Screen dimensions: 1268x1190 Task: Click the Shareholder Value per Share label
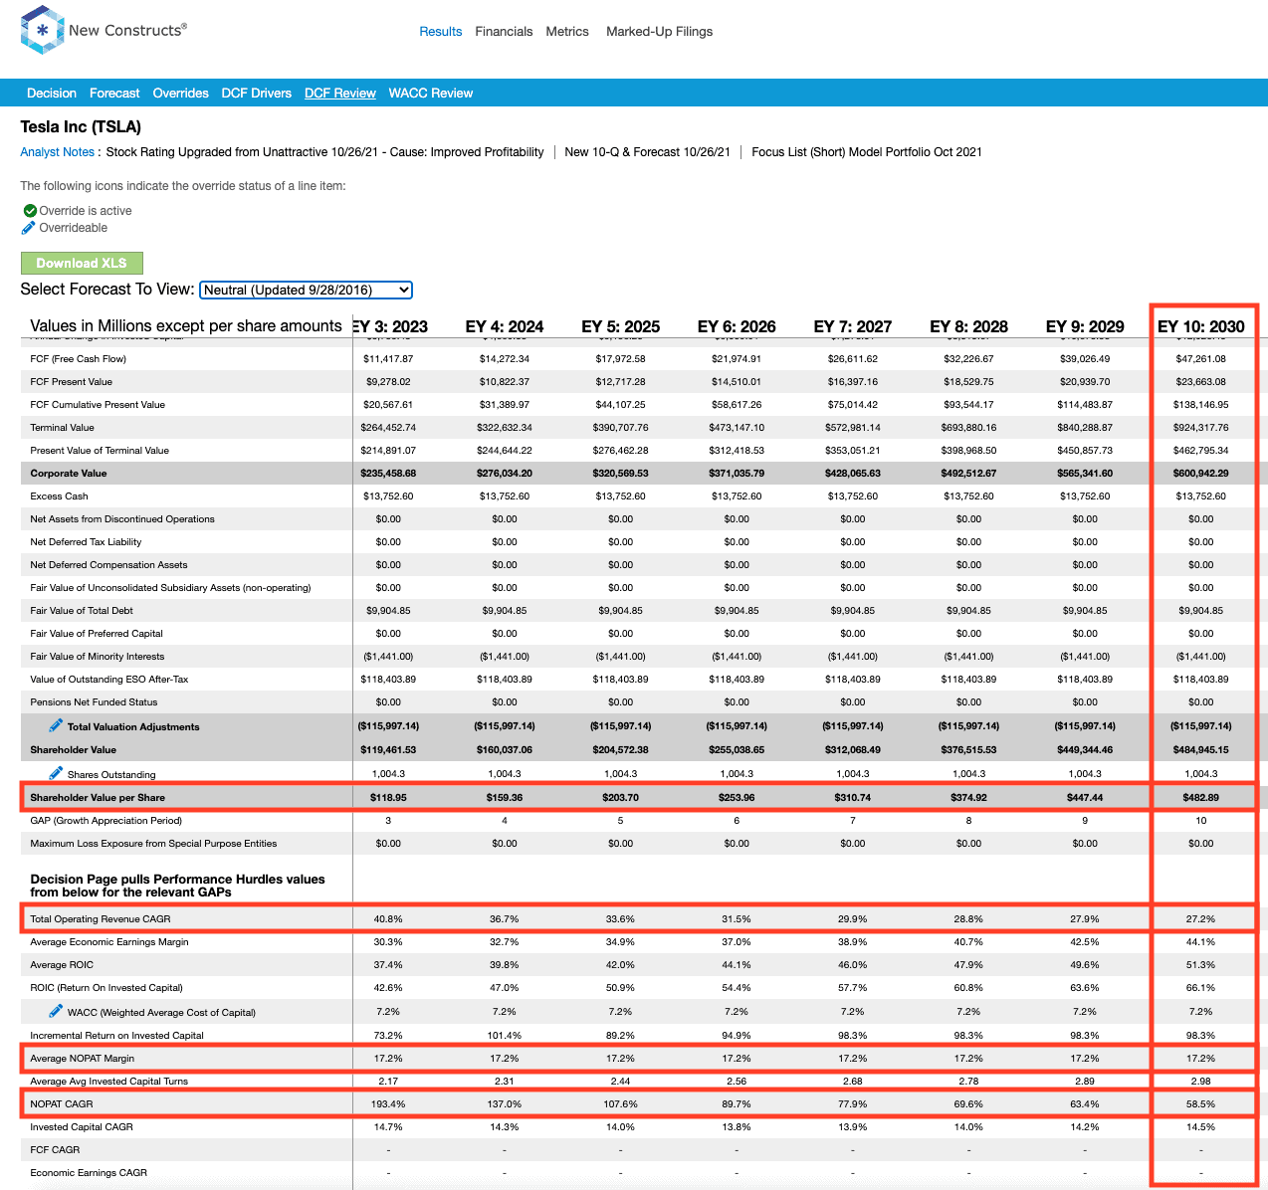pyautogui.click(x=98, y=798)
